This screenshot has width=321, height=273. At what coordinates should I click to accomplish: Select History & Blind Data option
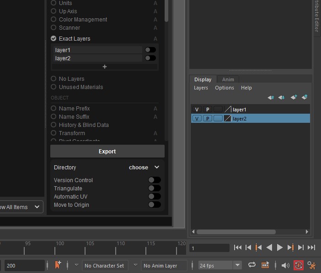pos(53,125)
